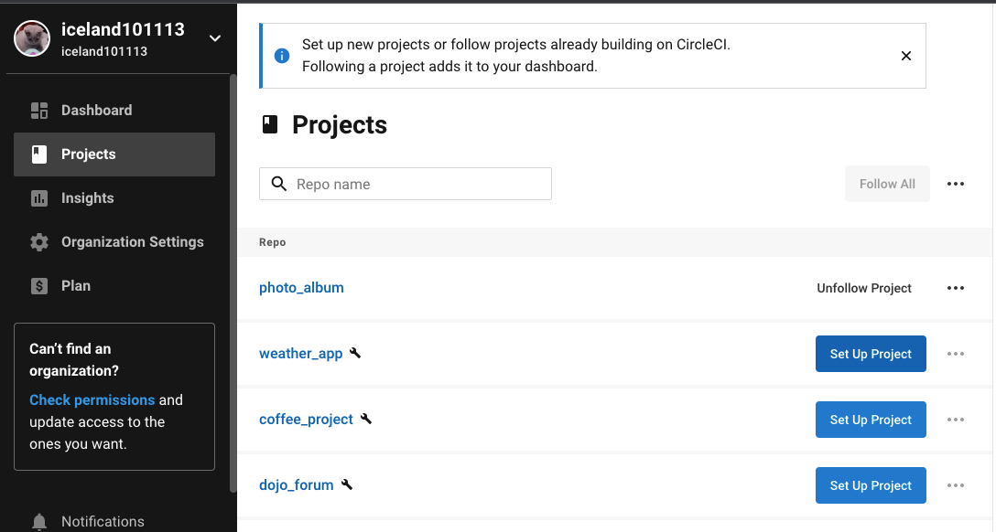Click the Set Up Project button for weather_app

point(871,353)
